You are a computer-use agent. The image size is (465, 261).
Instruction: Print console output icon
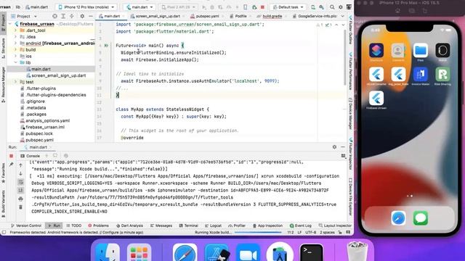coord(20,199)
